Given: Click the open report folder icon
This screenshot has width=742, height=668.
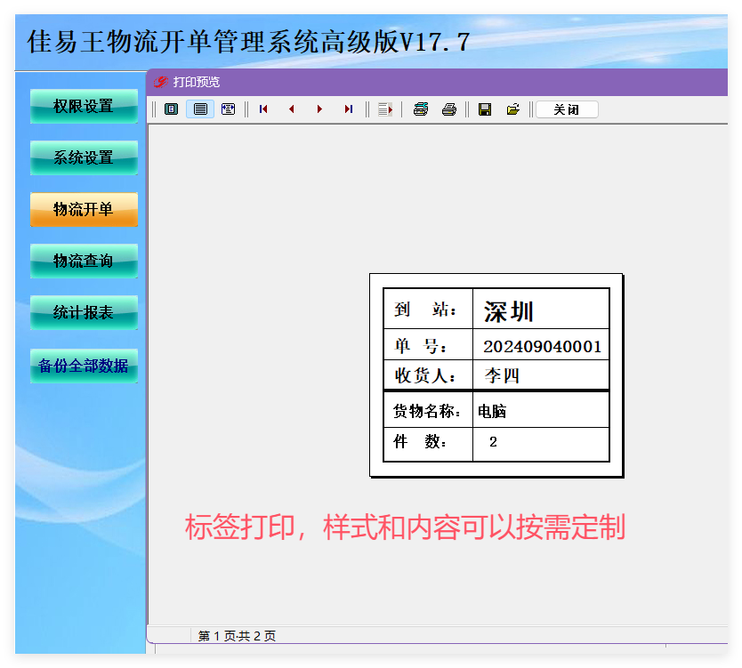Looking at the screenshot, I should click(x=513, y=109).
